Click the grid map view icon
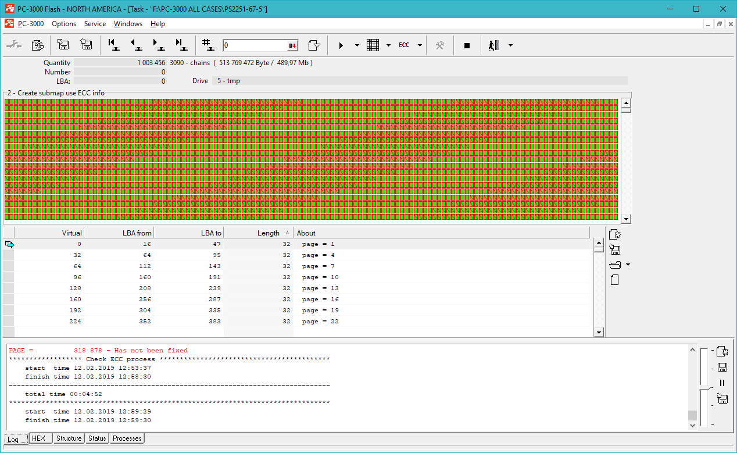Image resolution: width=737 pixels, height=453 pixels. [x=373, y=45]
